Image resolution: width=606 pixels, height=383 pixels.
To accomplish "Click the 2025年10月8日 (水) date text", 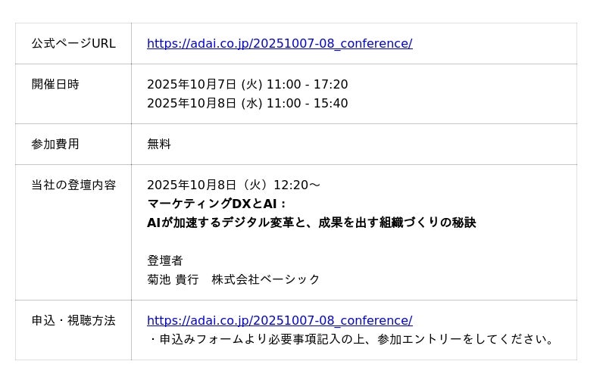I will (x=204, y=104).
